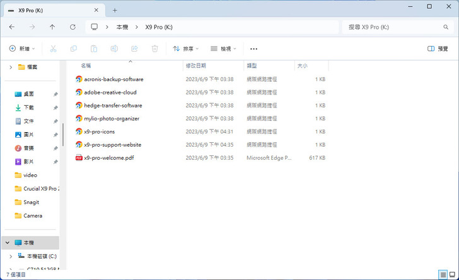Click the Cut scissors icon in toolbar
Viewport: 459px width, 280px height.
click(x=53, y=48)
